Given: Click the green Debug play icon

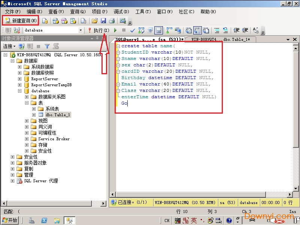Looking at the screenshot, I should (x=115, y=30).
